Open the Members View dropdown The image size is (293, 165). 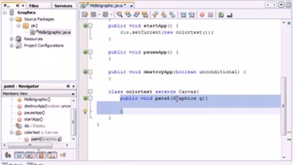click(73, 93)
